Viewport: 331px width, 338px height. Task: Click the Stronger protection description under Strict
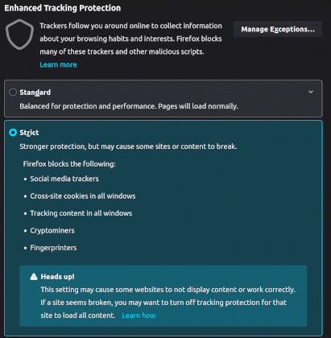(x=128, y=146)
